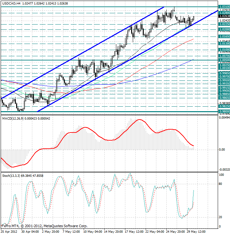This screenshot has width=230, height=234.
Task: Click the 0.9865 price level label
Action: coord(224,98)
